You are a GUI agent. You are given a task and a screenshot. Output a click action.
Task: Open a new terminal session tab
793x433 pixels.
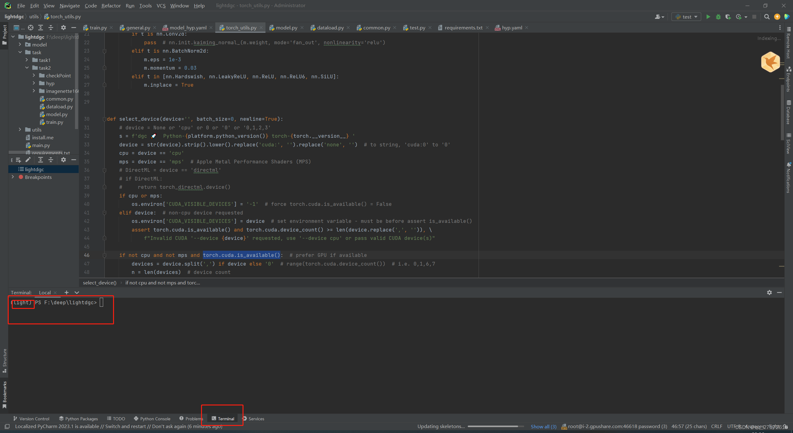point(66,292)
